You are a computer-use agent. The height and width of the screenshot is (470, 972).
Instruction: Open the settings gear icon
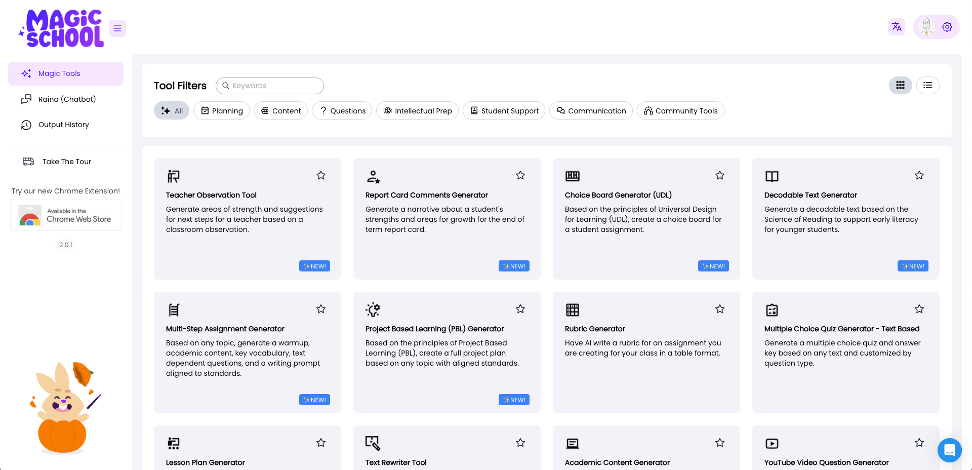947,27
